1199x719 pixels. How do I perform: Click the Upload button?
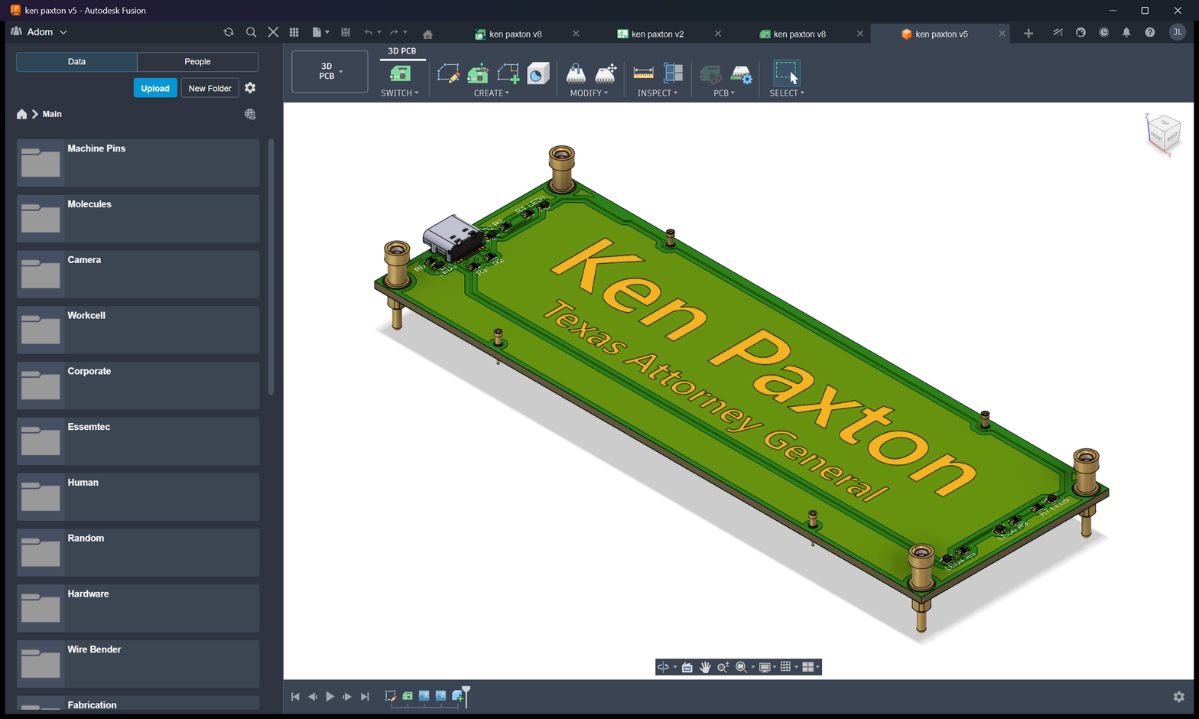click(155, 88)
